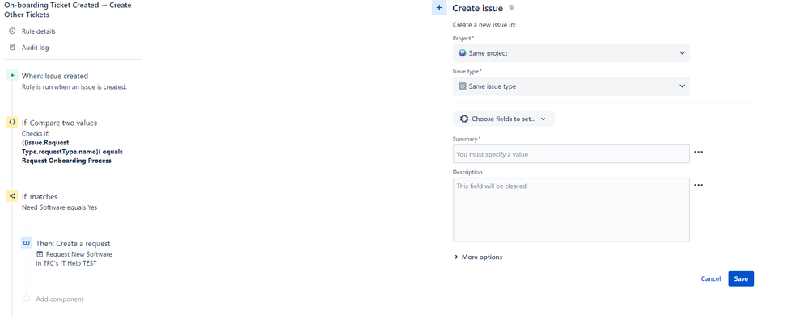Click the trash icon beside Create issue

(511, 8)
